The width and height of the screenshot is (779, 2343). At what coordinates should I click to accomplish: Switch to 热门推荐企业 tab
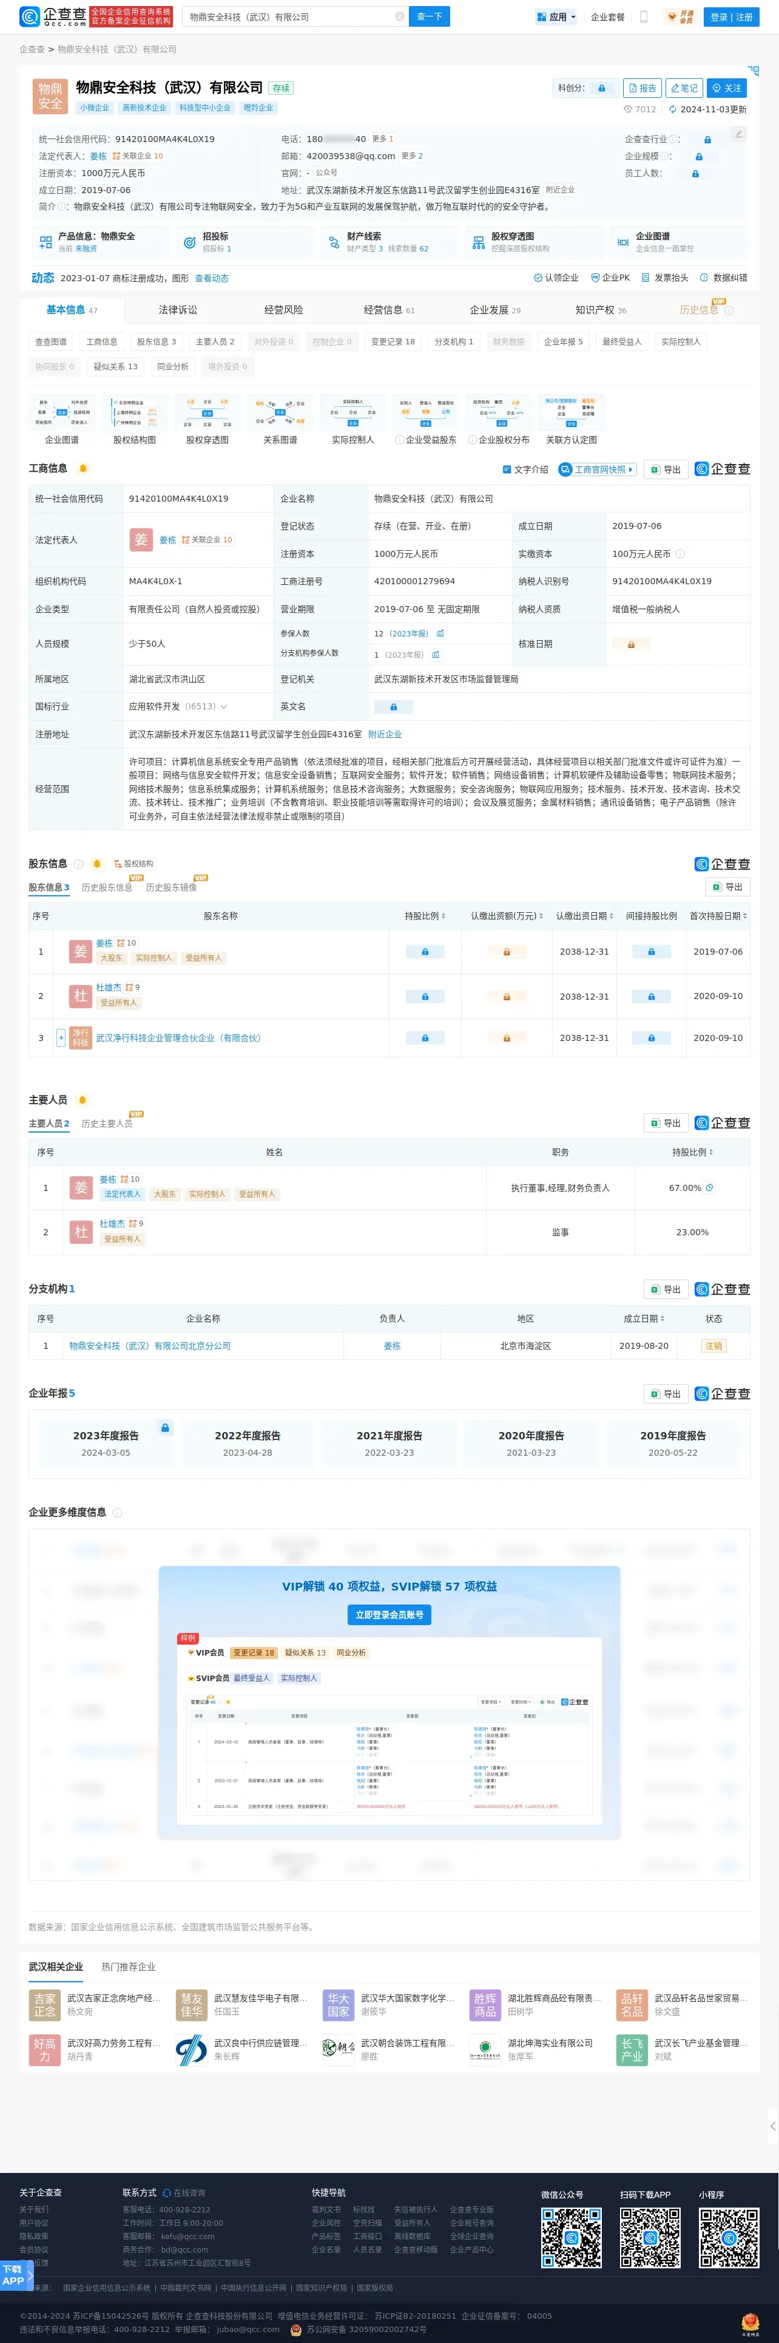[x=128, y=1966]
